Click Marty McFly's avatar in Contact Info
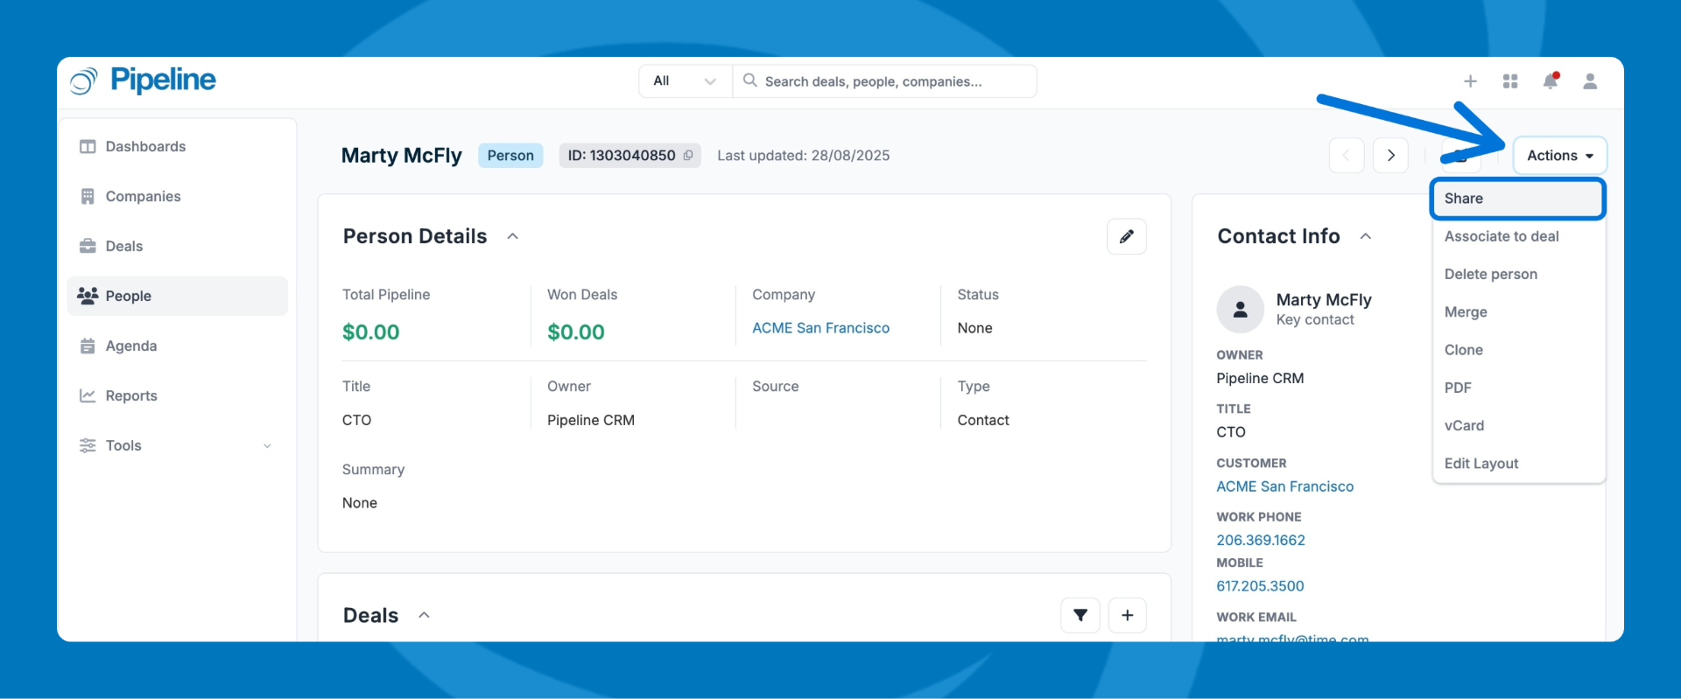The image size is (1681, 699). [1240, 309]
